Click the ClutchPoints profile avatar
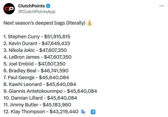The height and width of the screenshot is (117, 168). 9,9
